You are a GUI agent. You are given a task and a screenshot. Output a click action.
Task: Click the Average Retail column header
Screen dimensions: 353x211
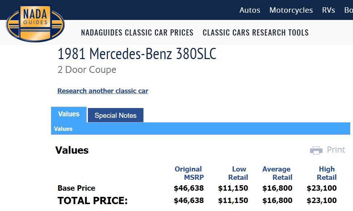tap(277, 173)
